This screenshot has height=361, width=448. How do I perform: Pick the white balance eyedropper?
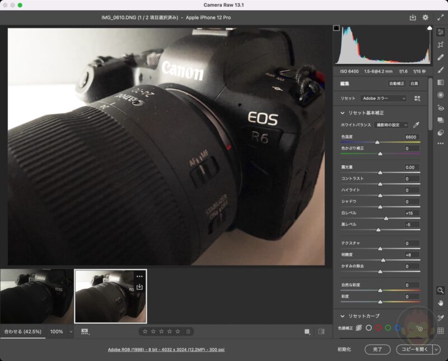(416, 125)
